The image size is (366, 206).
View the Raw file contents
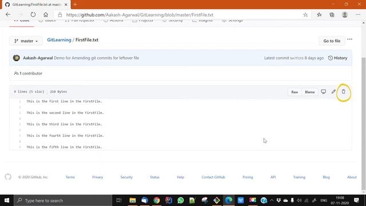(295, 92)
